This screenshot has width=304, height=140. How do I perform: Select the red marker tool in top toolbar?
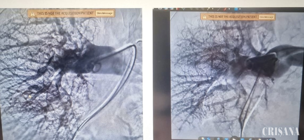point(225,9)
